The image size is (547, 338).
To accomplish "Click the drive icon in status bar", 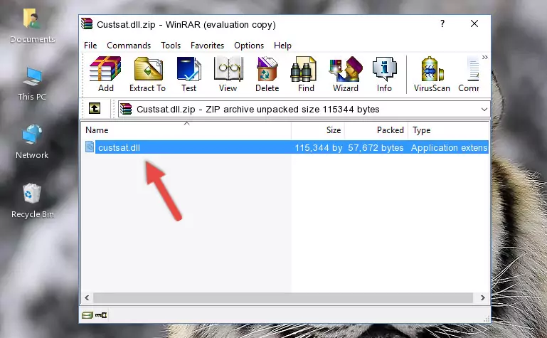I will (87, 315).
